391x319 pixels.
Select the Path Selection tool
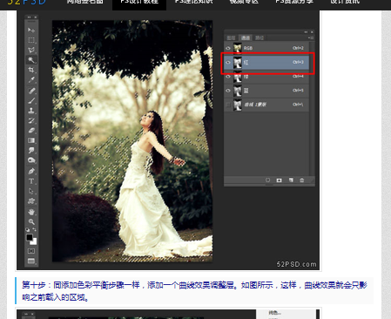(x=31, y=191)
